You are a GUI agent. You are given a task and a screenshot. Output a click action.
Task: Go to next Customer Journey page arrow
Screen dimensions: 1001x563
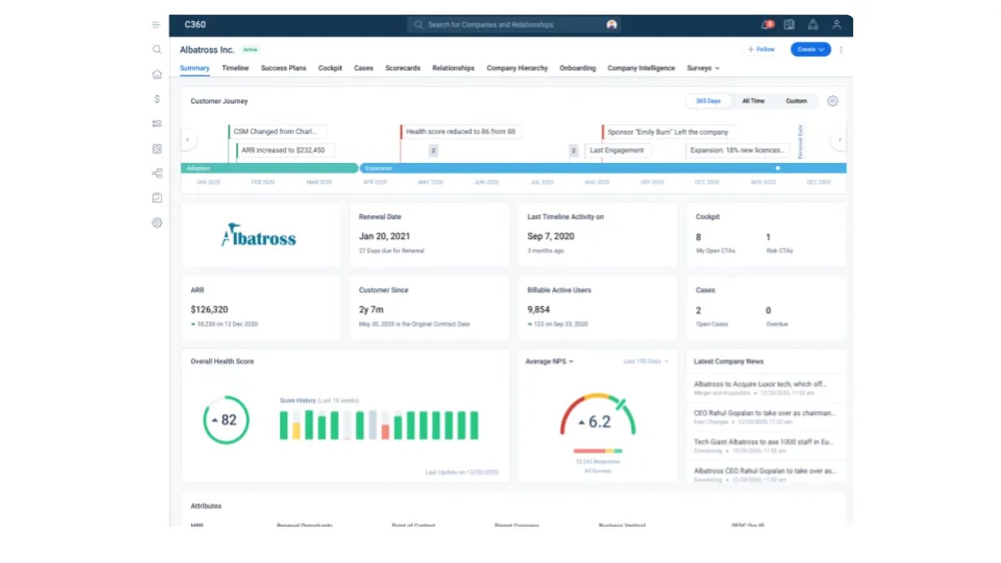pyautogui.click(x=840, y=139)
